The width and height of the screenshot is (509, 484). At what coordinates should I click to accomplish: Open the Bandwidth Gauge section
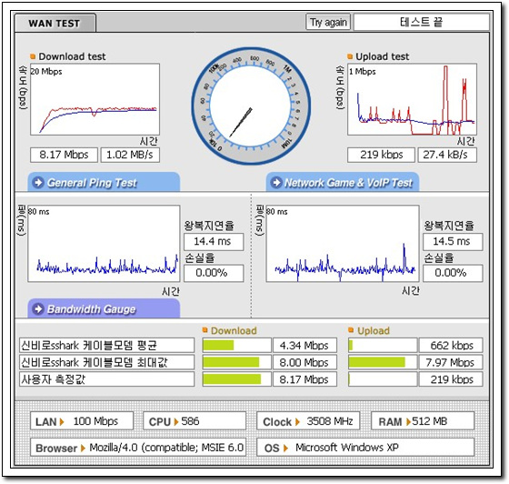point(104,308)
